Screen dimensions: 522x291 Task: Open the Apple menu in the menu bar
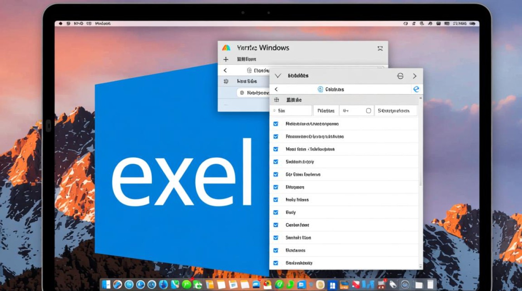[61, 24]
